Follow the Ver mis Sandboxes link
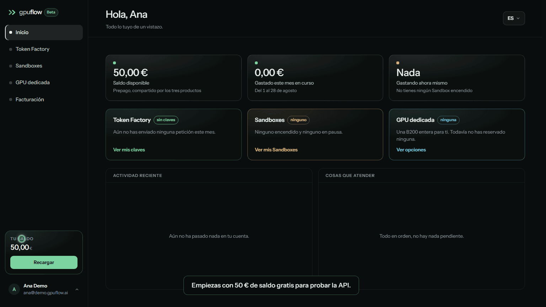The image size is (546, 307). [x=276, y=150]
